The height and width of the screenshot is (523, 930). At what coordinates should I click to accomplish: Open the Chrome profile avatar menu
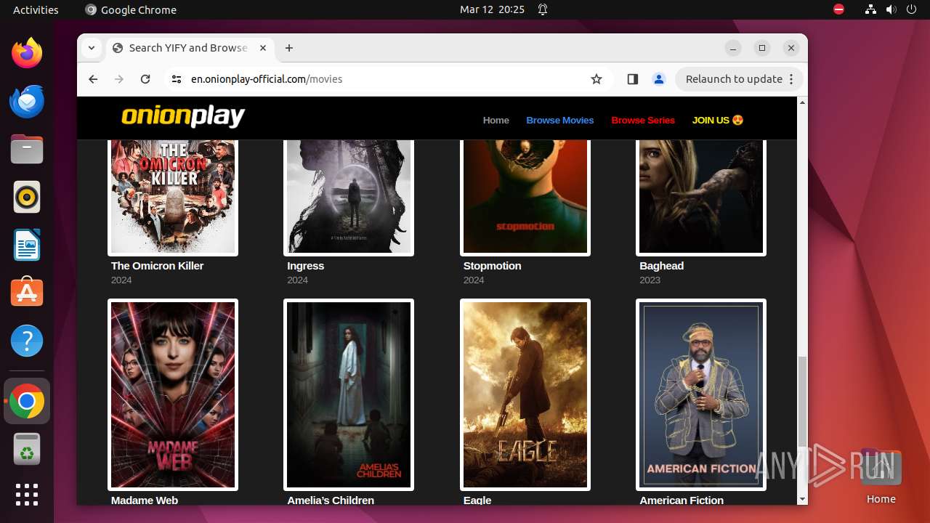click(659, 79)
